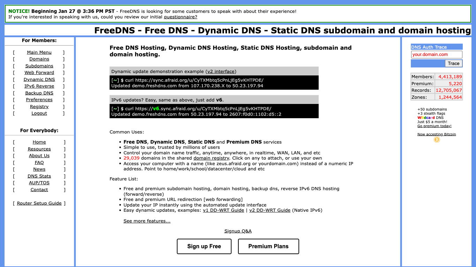Select the News link
Screen dimensions: 476x267
pyautogui.click(x=39, y=169)
